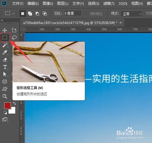This screenshot has width=152, height=143.
Task: Click the 羽化 feather value field
Action: (x=73, y=13)
